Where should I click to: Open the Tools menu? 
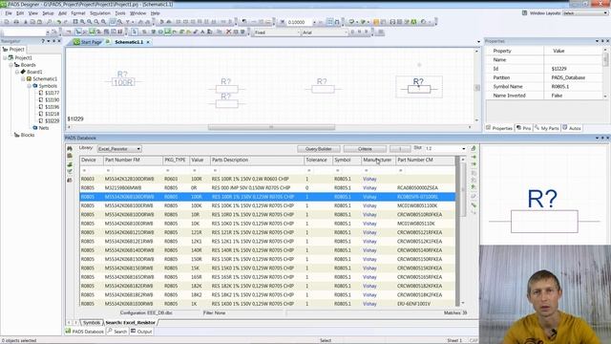click(x=120, y=12)
